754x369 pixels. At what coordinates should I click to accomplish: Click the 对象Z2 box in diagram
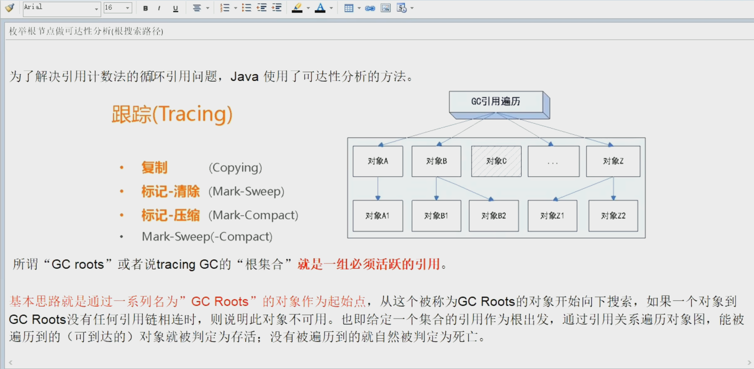point(613,216)
